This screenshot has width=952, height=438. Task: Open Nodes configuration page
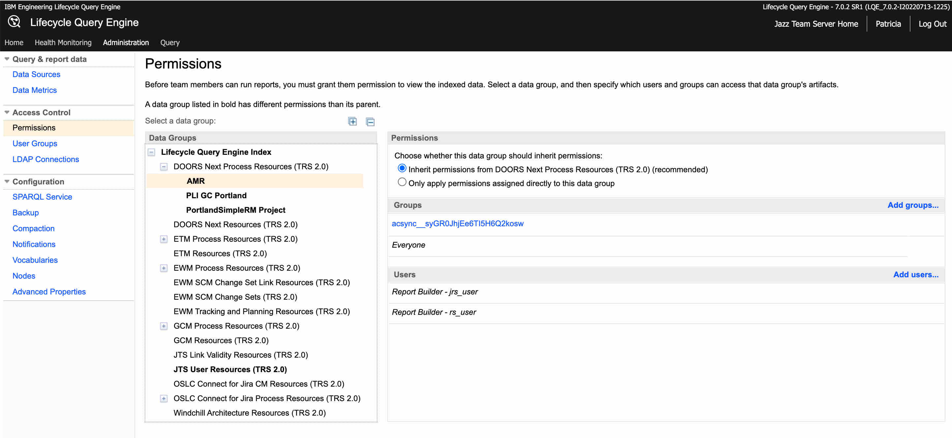tap(24, 276)
